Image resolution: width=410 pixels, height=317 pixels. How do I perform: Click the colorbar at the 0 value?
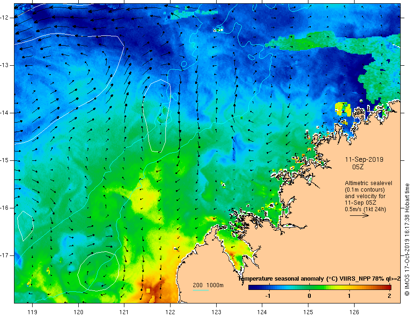coord(309,288)
